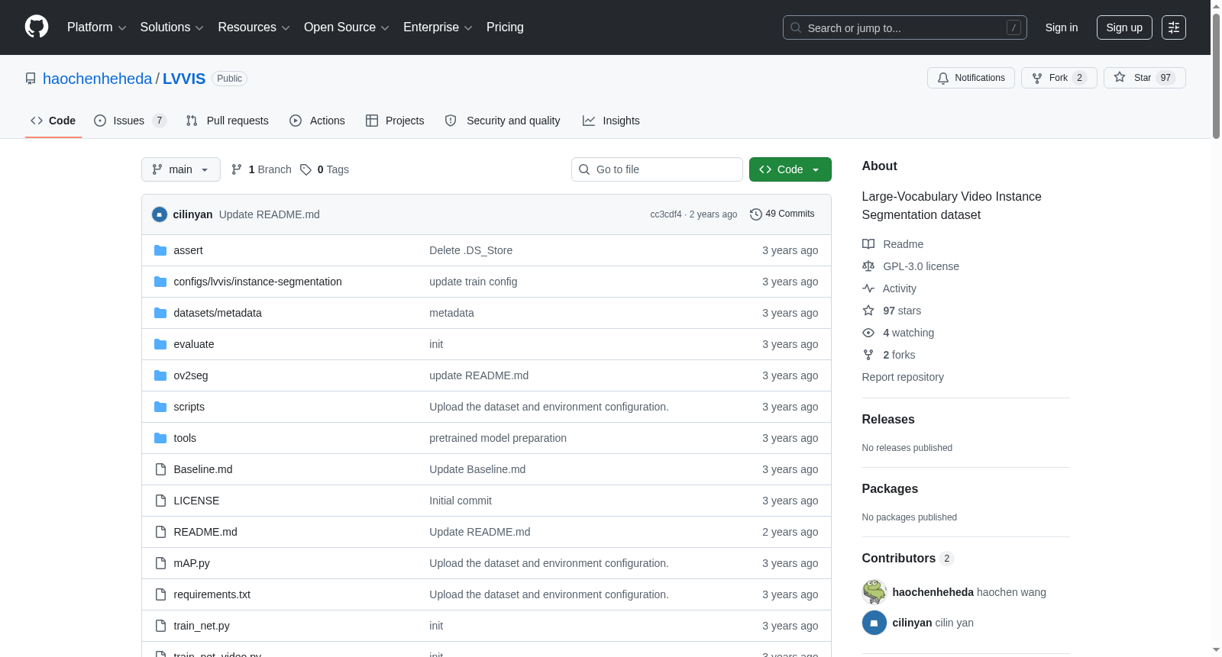Open the Contributors heading link
Image resolution: width=1222 pixels, height=657 pixels.
907,559
